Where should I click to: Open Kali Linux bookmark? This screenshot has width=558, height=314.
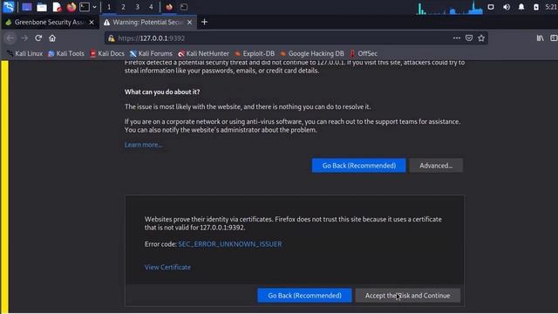pos(24,54)
